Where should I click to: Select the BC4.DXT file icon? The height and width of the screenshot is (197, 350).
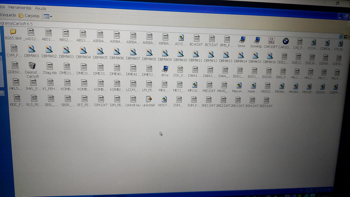click(196, 38)
